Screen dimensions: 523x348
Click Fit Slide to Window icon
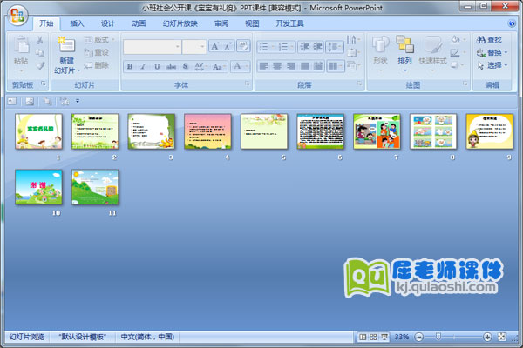[502, 337]
